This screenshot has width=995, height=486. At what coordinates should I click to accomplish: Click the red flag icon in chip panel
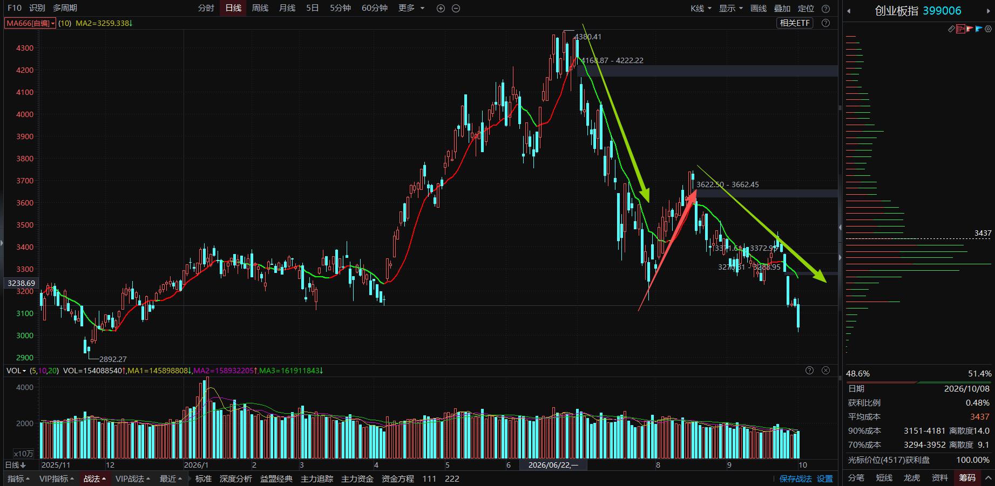coord(970,29)
